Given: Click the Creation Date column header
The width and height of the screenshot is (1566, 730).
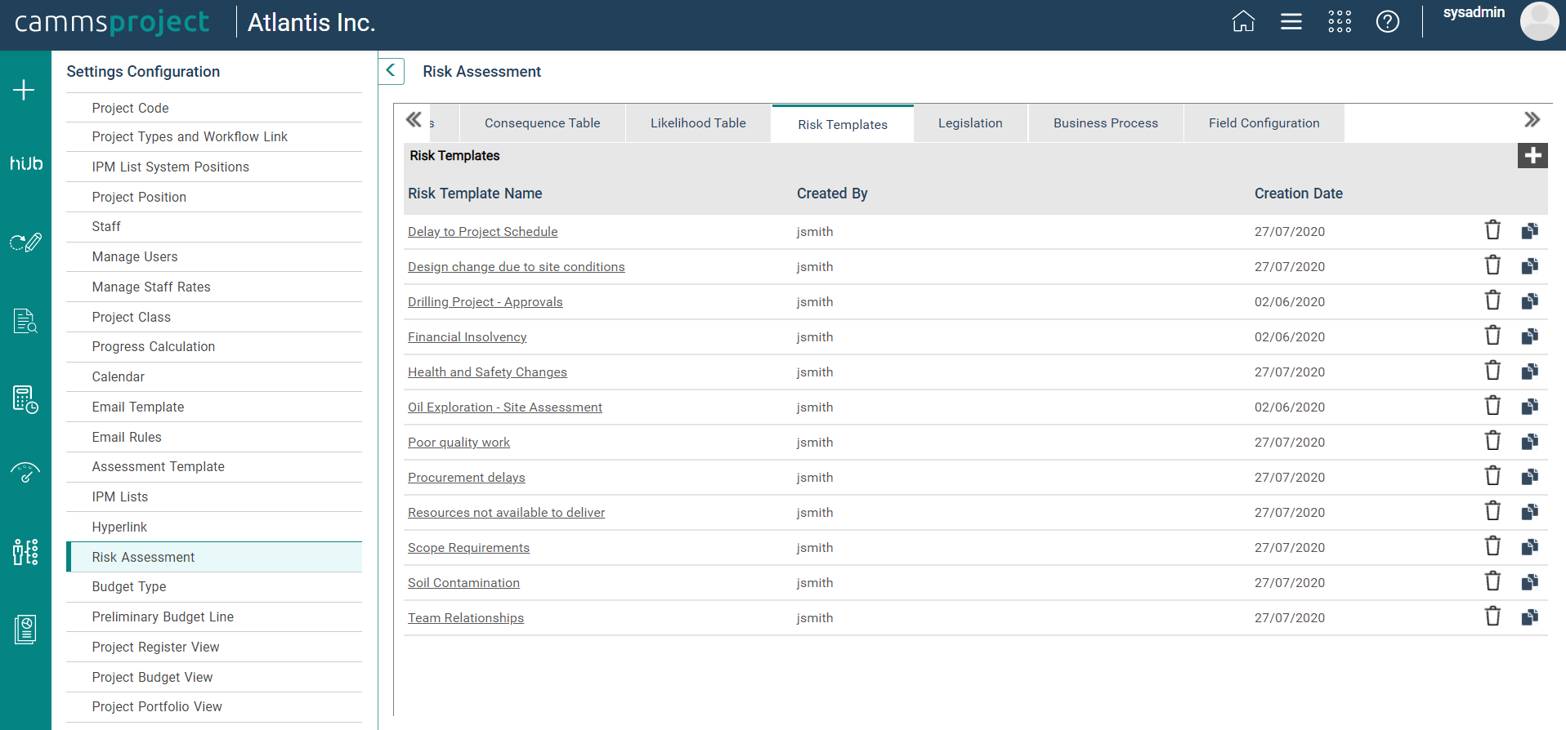Looking at the screenshot, I should [x=1298, y=194].
